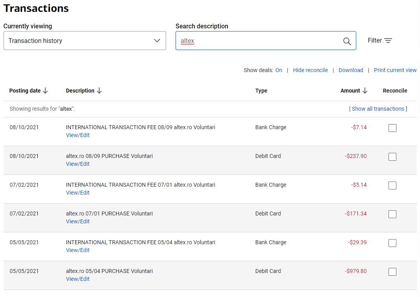The width and height of the screenshot is (420, 297).
Task: Print current view of transactions
Action: [395, 70]
